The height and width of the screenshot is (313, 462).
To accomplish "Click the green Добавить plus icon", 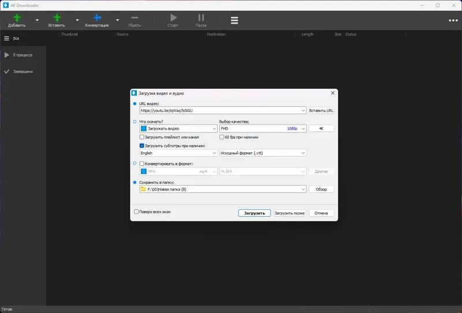I will 17,18.
